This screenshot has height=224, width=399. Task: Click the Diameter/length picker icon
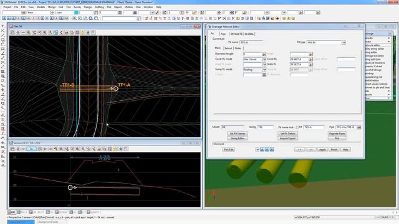point(264,54)
